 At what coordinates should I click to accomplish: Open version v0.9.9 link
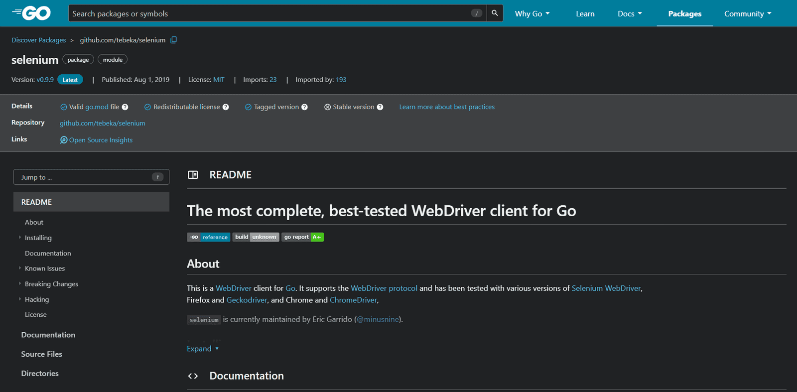[45, 80]
